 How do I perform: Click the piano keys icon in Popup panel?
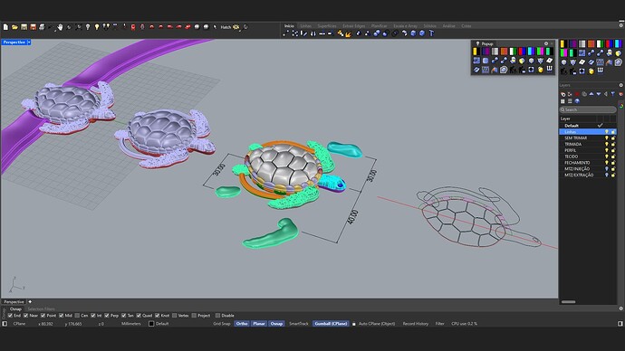tap(550, 70)
